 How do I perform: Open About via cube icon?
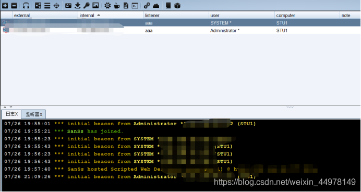[x=177, y=6]
